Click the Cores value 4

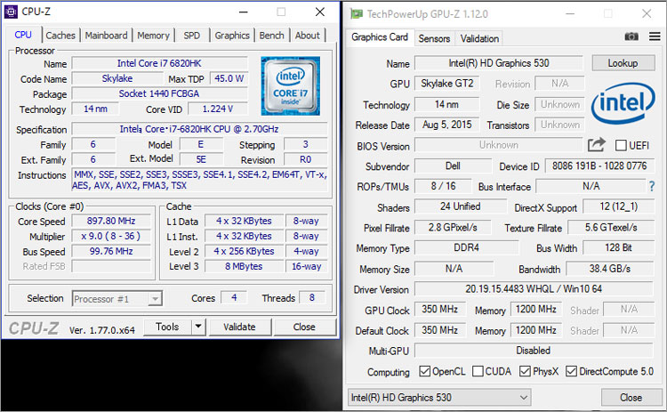[x=234, y=297]
